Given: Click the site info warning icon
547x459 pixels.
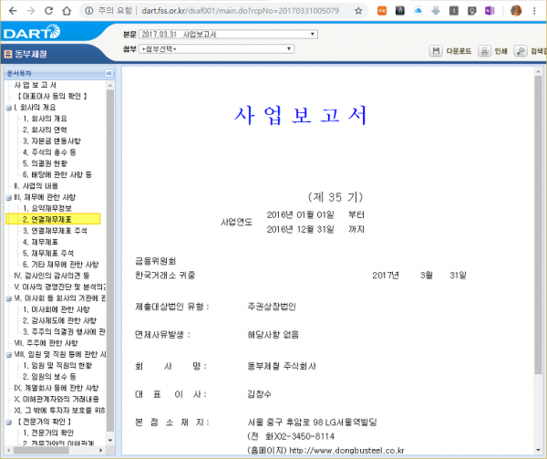Looking at the screenshot, I should pyautogui.click(x=89, y=11).
